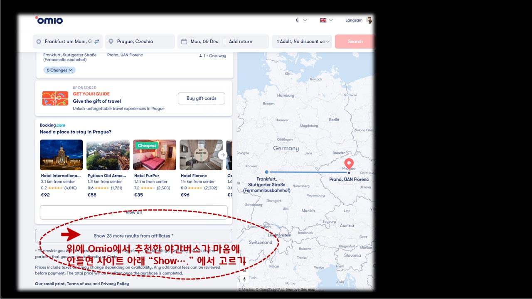532x299 pixels.
Task: Open Privacy Policy link
Action: (x=115, y=284)
